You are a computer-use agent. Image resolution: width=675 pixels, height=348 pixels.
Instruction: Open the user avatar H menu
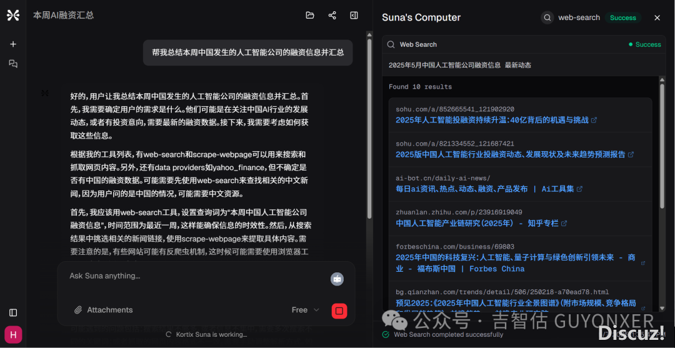point(13,335)
